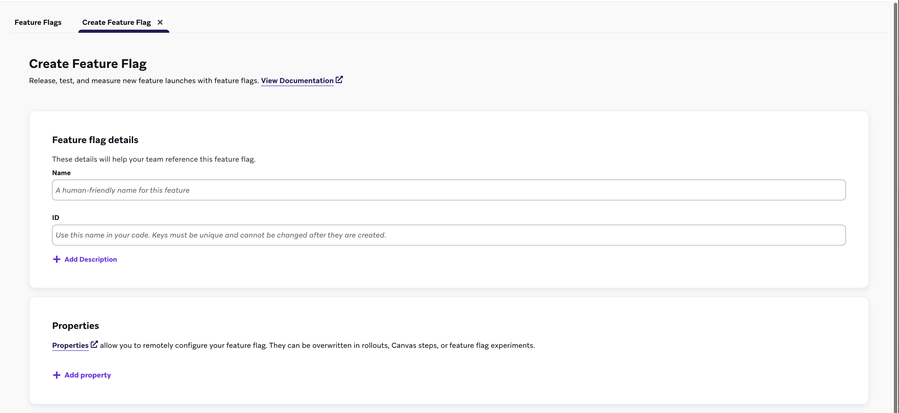Open the View Documentation link
Screen dimensions: 899x413
coord(297,80)
